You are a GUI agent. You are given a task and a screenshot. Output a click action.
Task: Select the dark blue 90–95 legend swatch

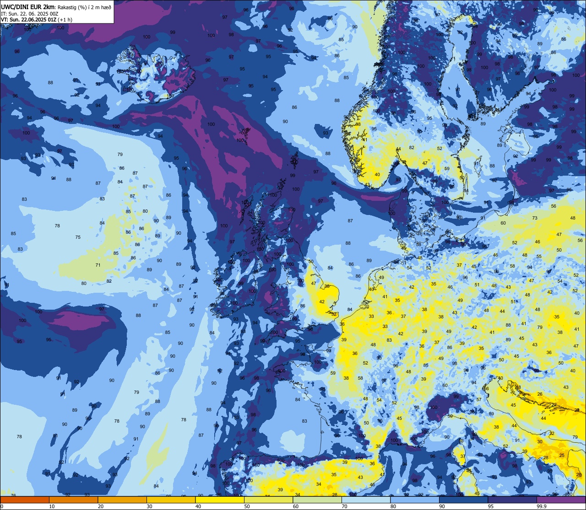click(x=463, y=499)
